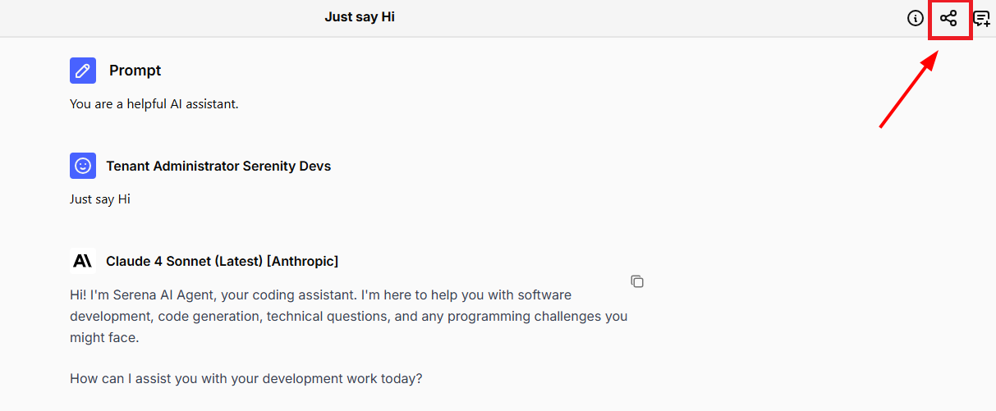Click the 'You are a helpful AI assistant.' text

pos(154,104)
